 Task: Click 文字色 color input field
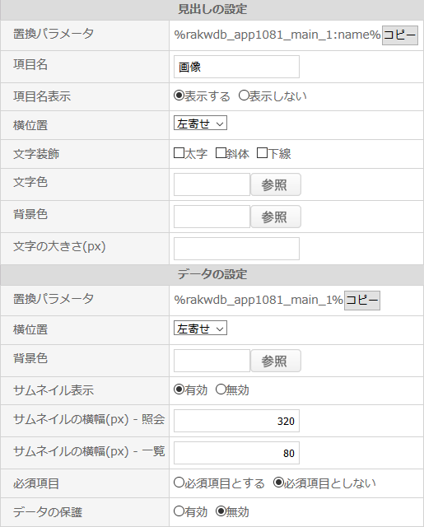click(212, 184)
